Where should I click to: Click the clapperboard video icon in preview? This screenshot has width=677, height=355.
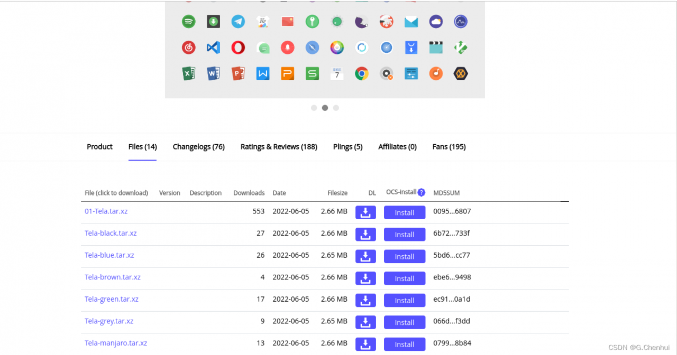tap(436, 48)
